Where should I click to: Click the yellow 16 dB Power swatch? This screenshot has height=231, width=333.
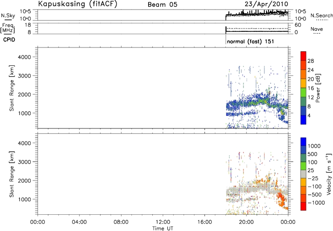pos(303,83)
